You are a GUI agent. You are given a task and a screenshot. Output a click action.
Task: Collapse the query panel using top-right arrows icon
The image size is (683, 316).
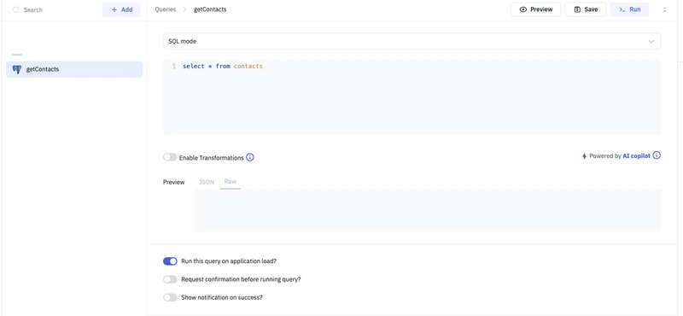(664, 9)
